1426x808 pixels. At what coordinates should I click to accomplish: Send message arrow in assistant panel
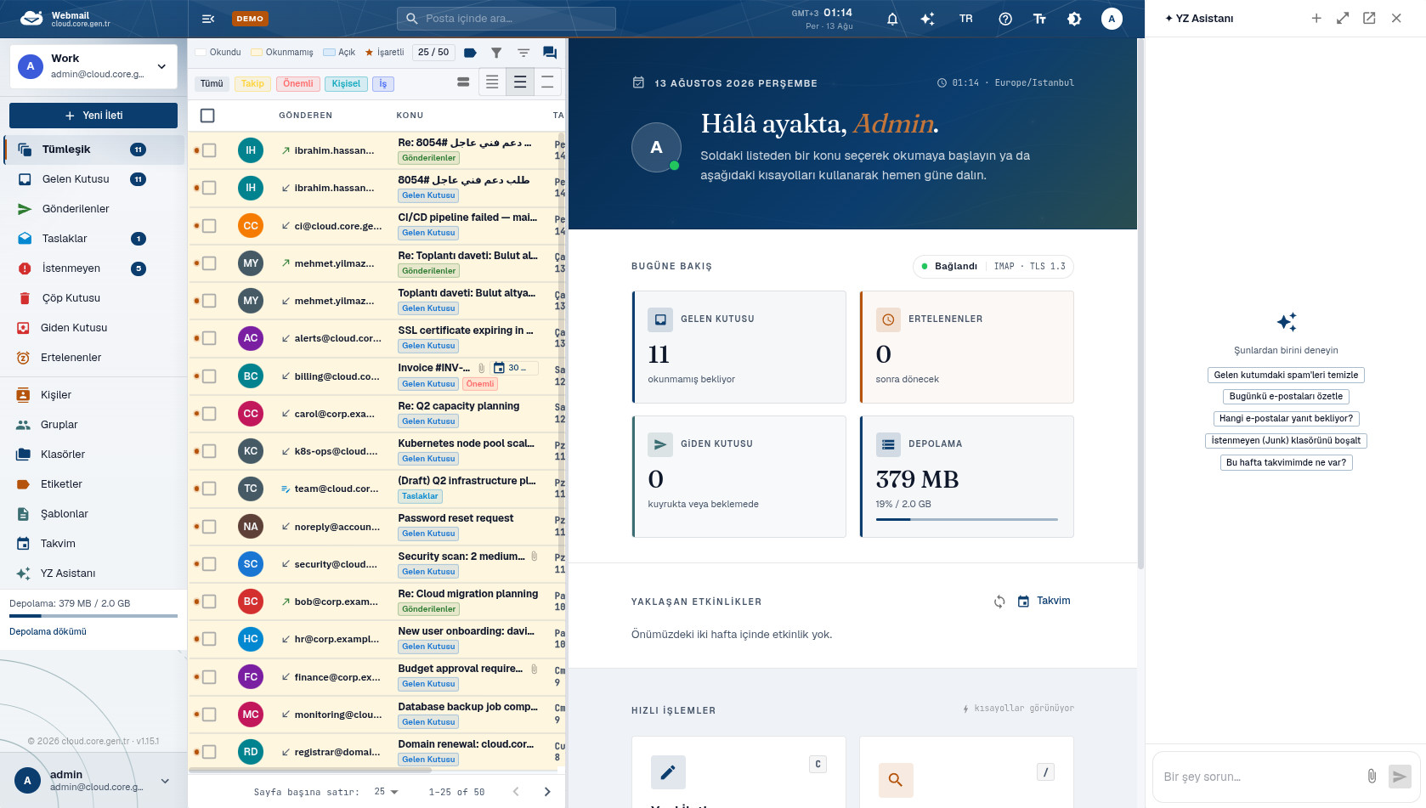[1399, 776]
